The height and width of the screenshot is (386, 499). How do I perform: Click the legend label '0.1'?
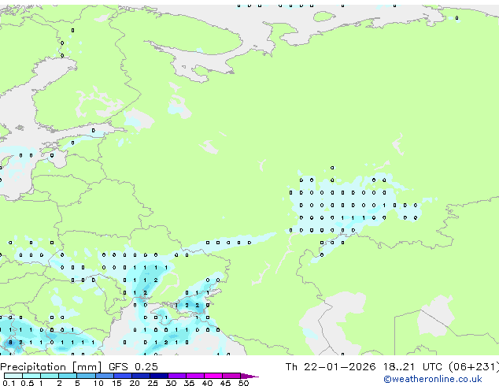pos(9,383)
